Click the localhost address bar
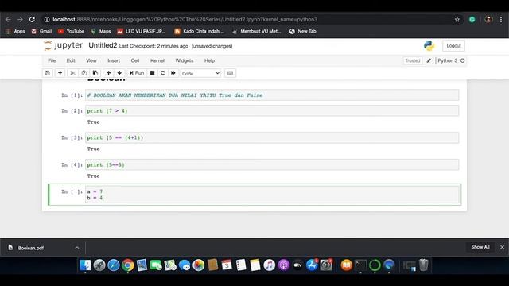This screenshot has height=286, width=509. tap(247, 19)
